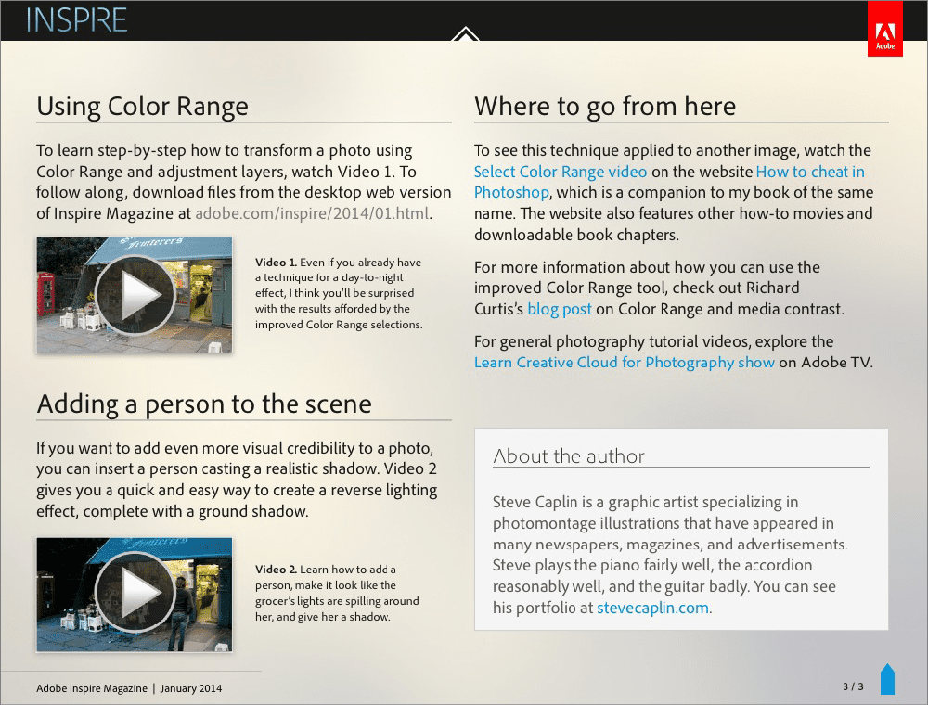Click the Using Color Range heading
This screenshot has height=705, width=928.
point(142,107)
